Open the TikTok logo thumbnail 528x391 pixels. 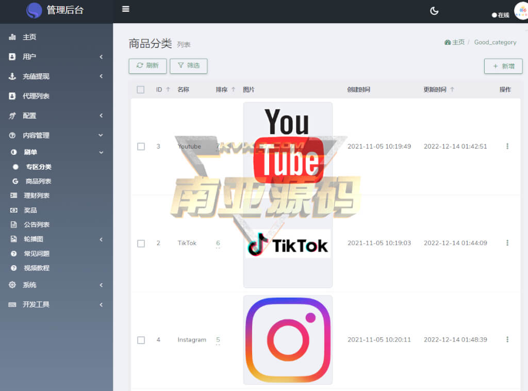(288, 243)
